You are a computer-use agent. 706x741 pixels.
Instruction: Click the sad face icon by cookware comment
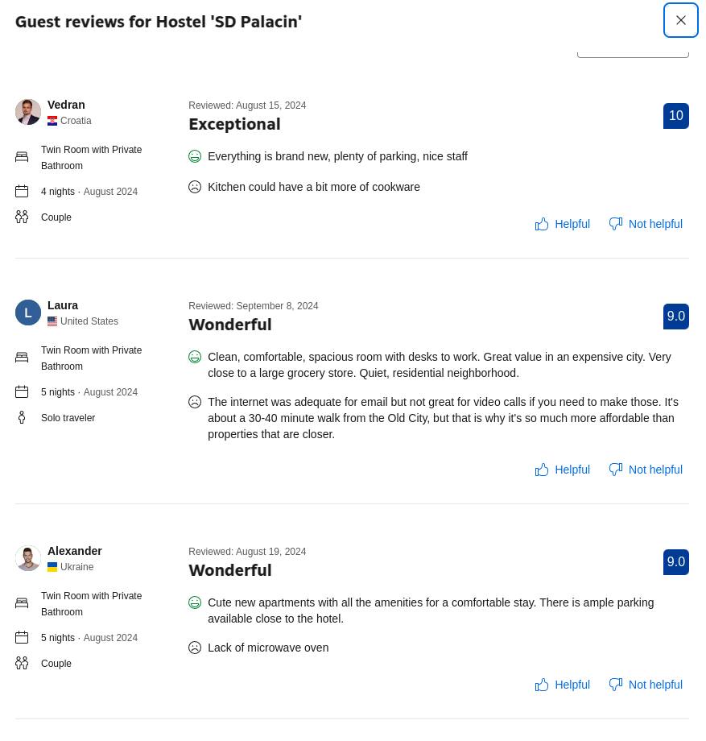click(195, 187)
